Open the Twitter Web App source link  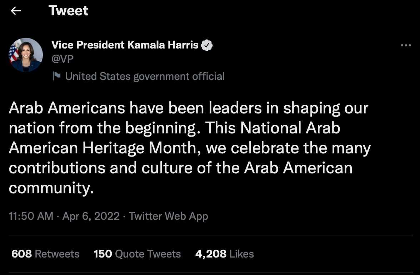(x=168, y=216)
